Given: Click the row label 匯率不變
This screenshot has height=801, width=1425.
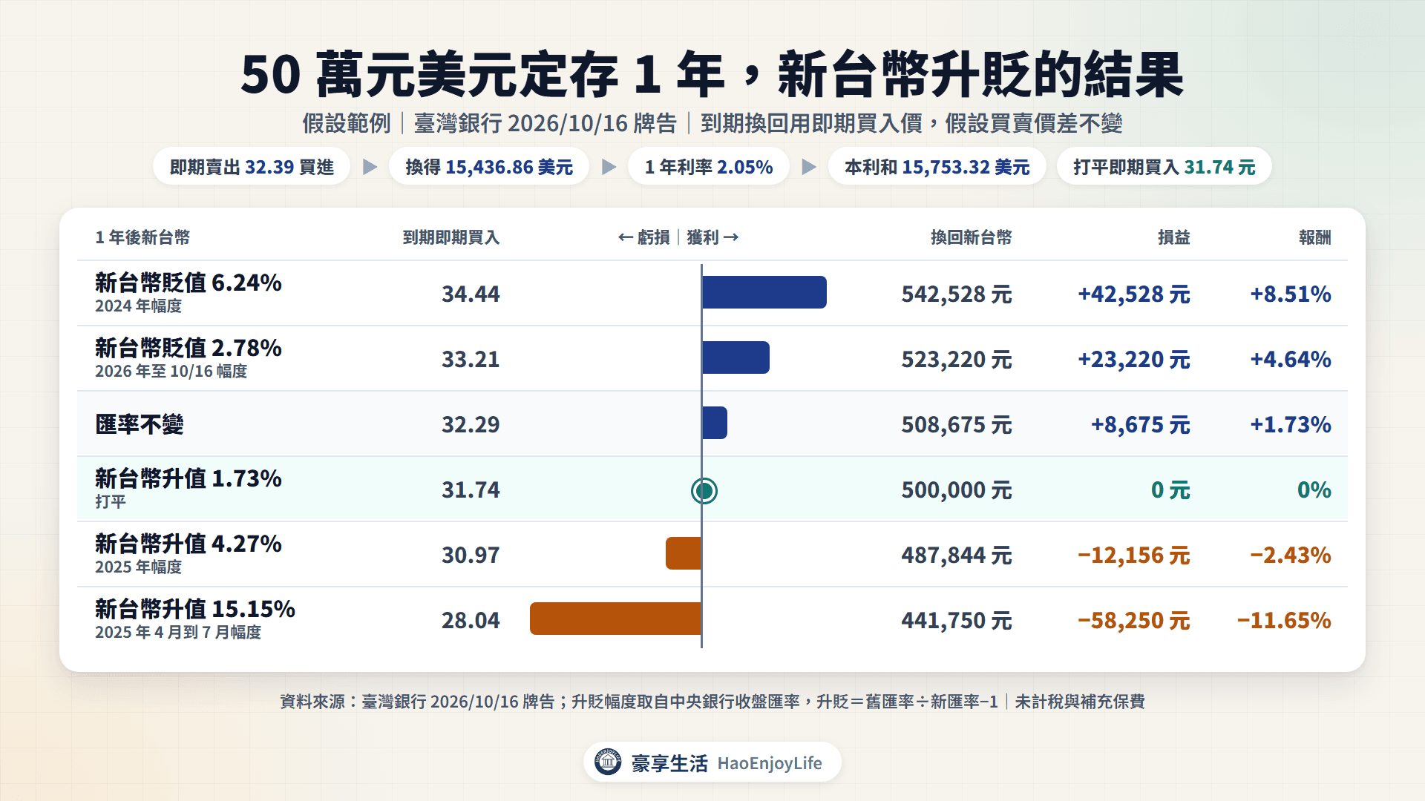Looking at the screenshot, I should coord(140,424).
